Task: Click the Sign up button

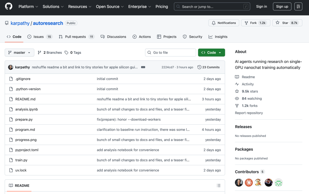Action: pyautogui.click(x=282, y=7)
